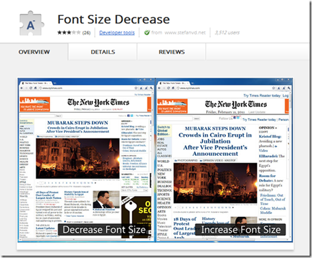Switch to the DETAILS tab
Screen dimensions: 312x258
[x=103, y=52]
